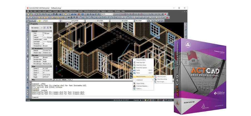
Task: Click the blue Help question mark icon
Action: (83, 14)
